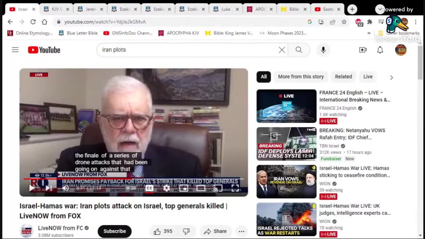
Task: Show more filter chips with right chevron
Action: click(391, 77)
